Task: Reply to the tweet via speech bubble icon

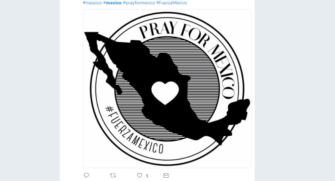Action: pyautogui.click(x=86, y=175)
